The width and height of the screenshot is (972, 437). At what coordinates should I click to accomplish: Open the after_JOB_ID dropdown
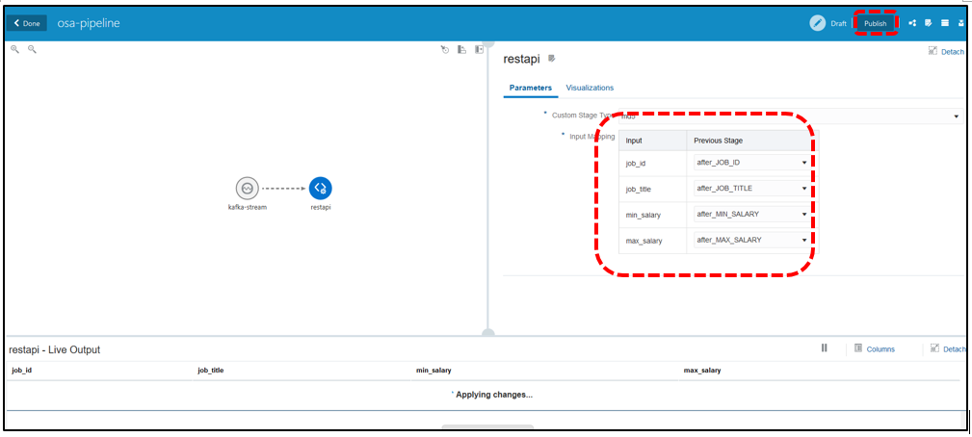point(751,162)
